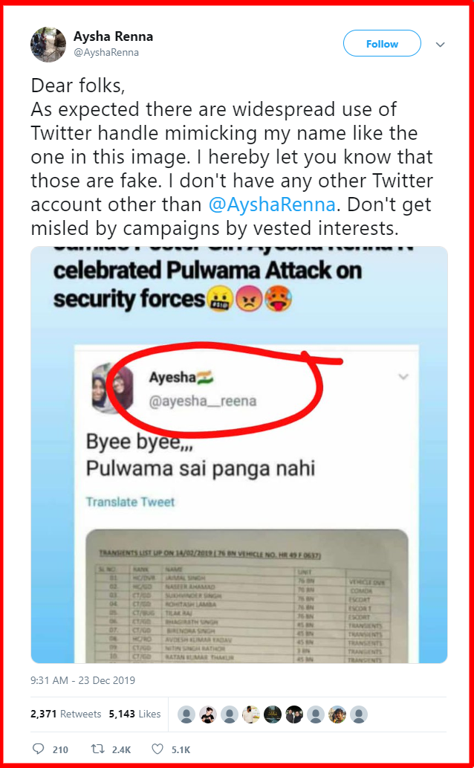Open the 5,143 Likes list
The image size is (474, 768).
point(134,714)
